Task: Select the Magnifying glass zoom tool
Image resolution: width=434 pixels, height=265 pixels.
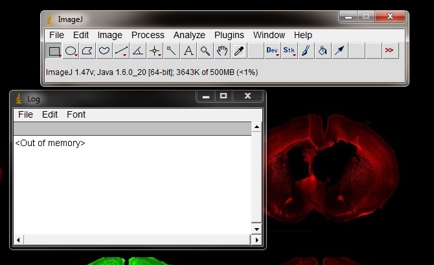Action: click(205, 51)
